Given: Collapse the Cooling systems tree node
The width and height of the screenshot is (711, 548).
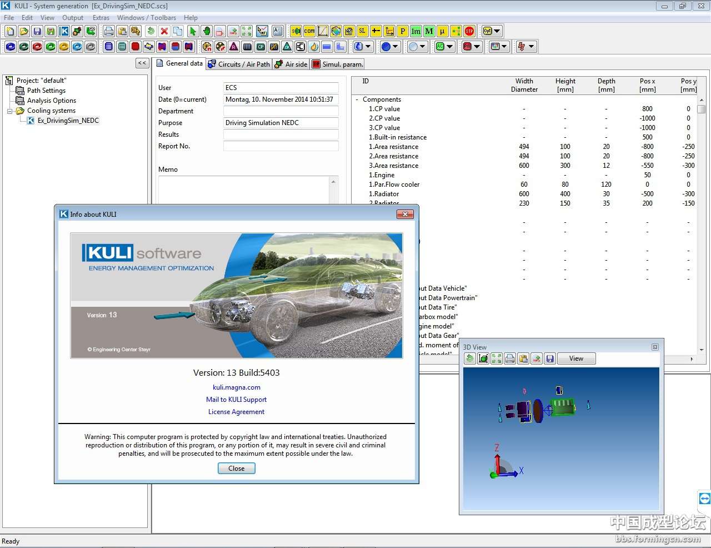Looking at the screenshot, I should pos(9,111).
